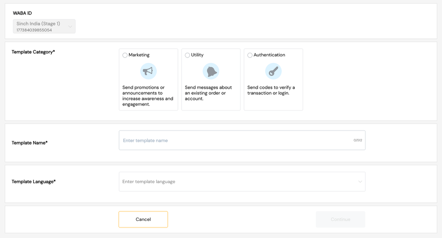Focus the template name input field
The image size is (442, 238).
click(242, 140)
